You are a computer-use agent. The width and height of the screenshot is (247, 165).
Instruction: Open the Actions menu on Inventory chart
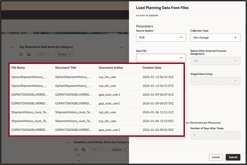pos(119,149)
